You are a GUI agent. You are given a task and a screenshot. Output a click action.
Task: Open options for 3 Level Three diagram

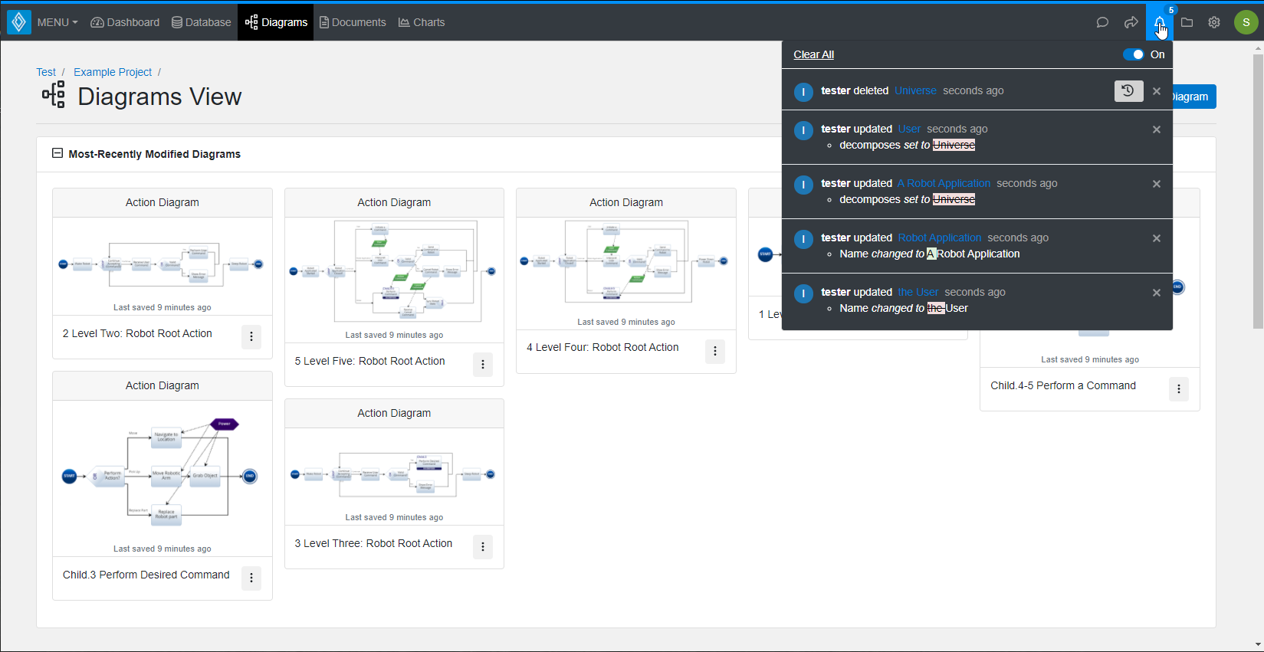coord(483,547)
